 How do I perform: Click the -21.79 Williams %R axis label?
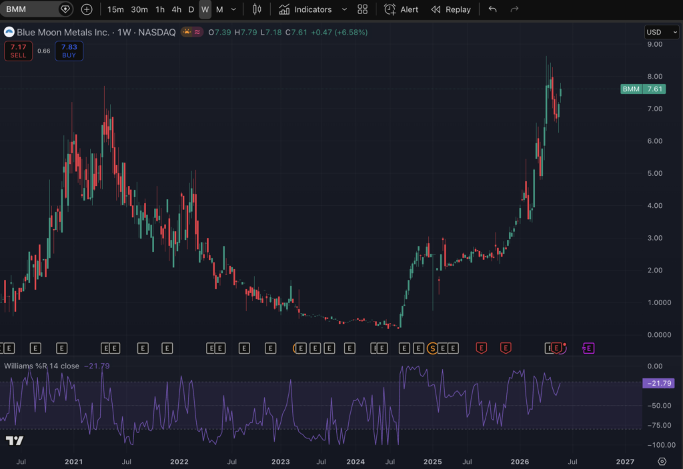[658, 383]
